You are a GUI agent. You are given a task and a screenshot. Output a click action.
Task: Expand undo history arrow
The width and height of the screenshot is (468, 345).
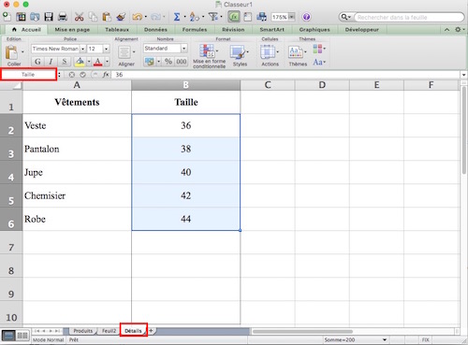click(146, 17)
